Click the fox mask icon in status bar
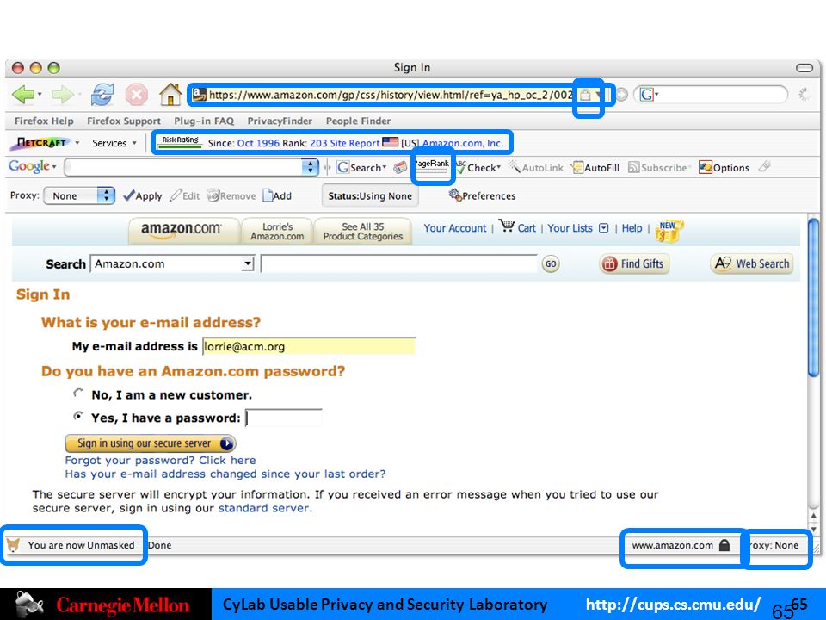 (x=13, y=544)
